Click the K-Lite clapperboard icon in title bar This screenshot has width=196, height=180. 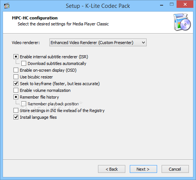7,6
